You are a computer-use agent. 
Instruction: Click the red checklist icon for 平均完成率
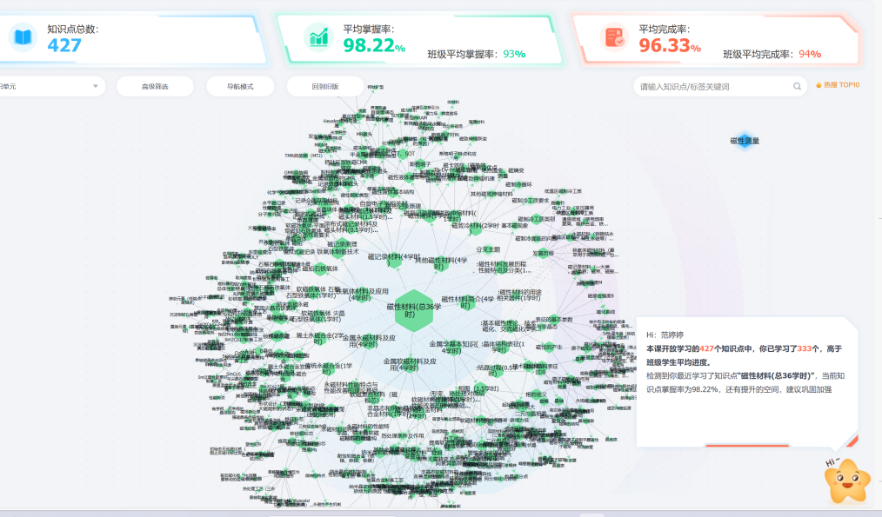coord(614,37)
